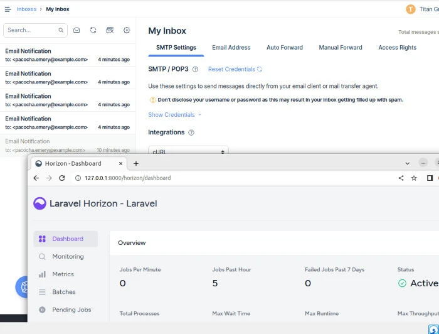Focus the inbox Search field
This screenshot has width=439, height=334.
pyautogui.click(x=35, y=30)
